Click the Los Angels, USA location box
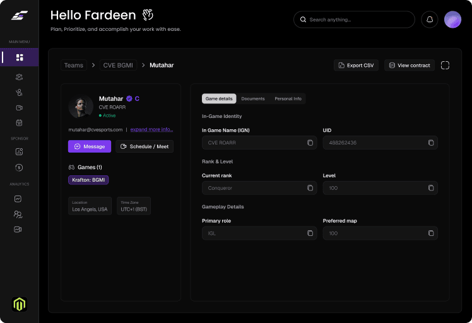 (90, 206)
